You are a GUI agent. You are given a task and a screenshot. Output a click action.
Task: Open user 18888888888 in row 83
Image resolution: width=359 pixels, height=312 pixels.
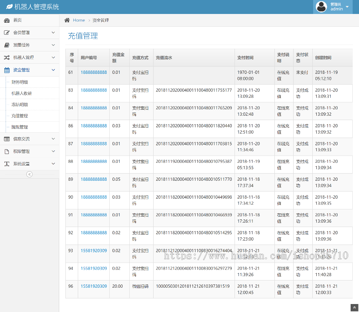(x=94, y=90)
